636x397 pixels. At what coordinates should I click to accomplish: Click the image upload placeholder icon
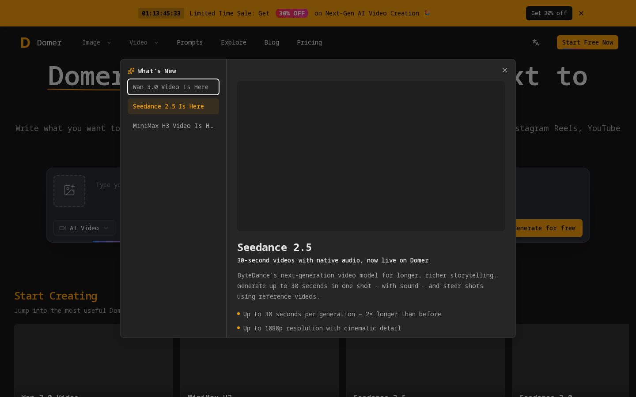(x=69, y=191)
